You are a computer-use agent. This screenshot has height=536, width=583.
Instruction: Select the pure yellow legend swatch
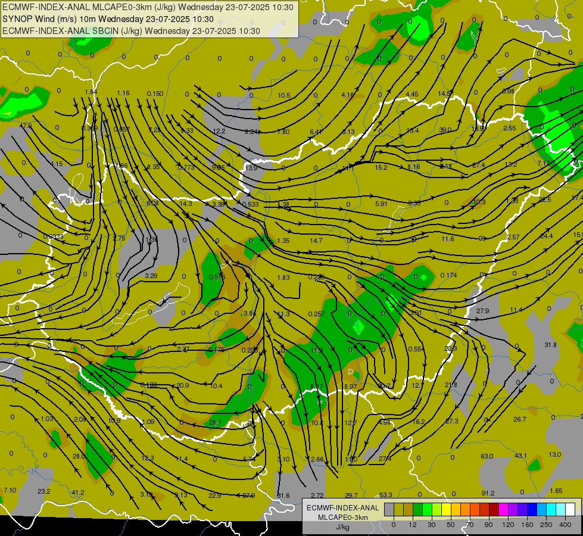point(446,510)
